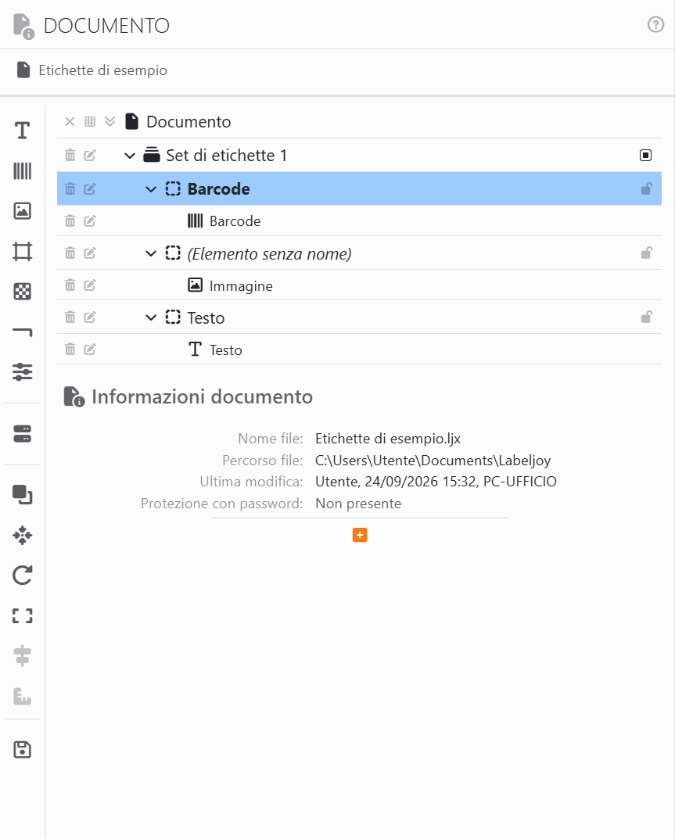Open the sliders settings icon
Viewport: 675px width, 839px height.
[22, 372]
